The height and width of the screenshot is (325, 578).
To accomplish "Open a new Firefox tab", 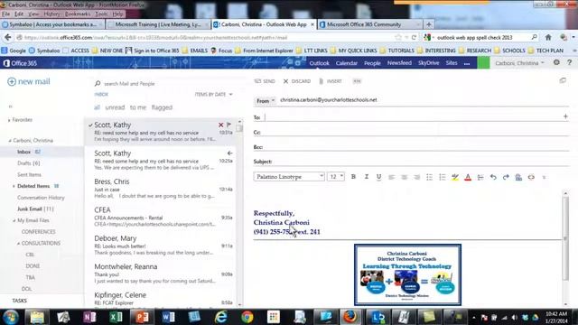I will [x=428, y=24].
